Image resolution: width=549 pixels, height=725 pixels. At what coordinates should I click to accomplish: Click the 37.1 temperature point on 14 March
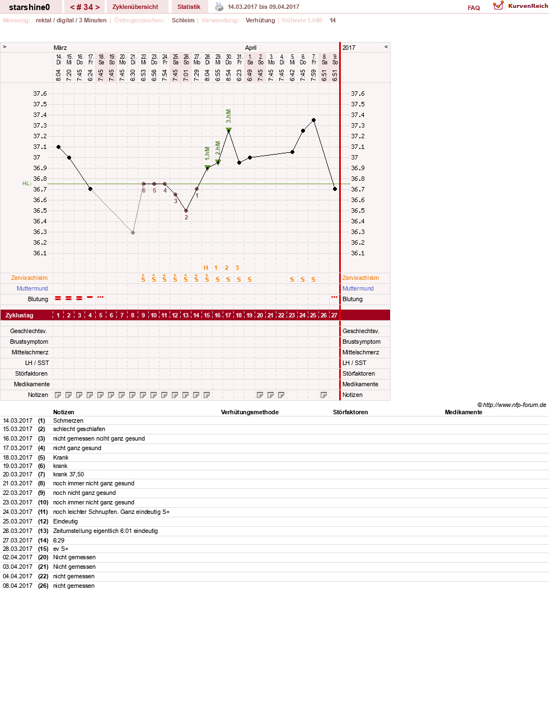[x=58, y=147]
